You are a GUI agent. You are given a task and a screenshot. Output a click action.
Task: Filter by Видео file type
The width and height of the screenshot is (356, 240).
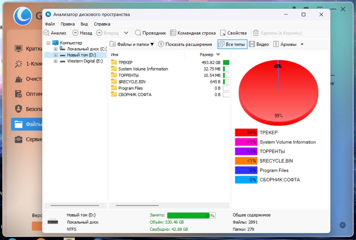pos(259,44)
